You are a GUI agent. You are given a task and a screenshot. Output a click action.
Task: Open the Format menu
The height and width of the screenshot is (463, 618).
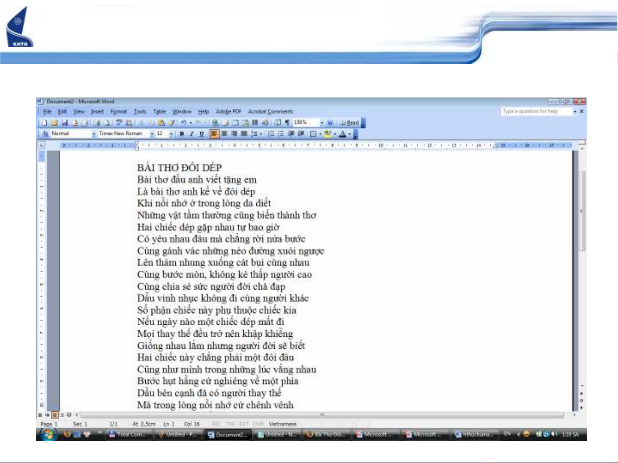click(x=118, y=112)
